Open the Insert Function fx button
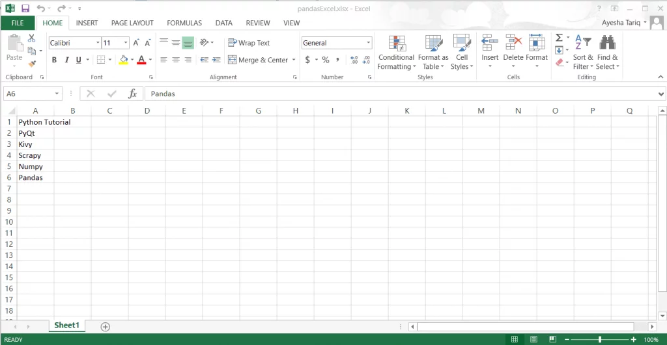The image size is (667, 345). [x=132, y=94]
